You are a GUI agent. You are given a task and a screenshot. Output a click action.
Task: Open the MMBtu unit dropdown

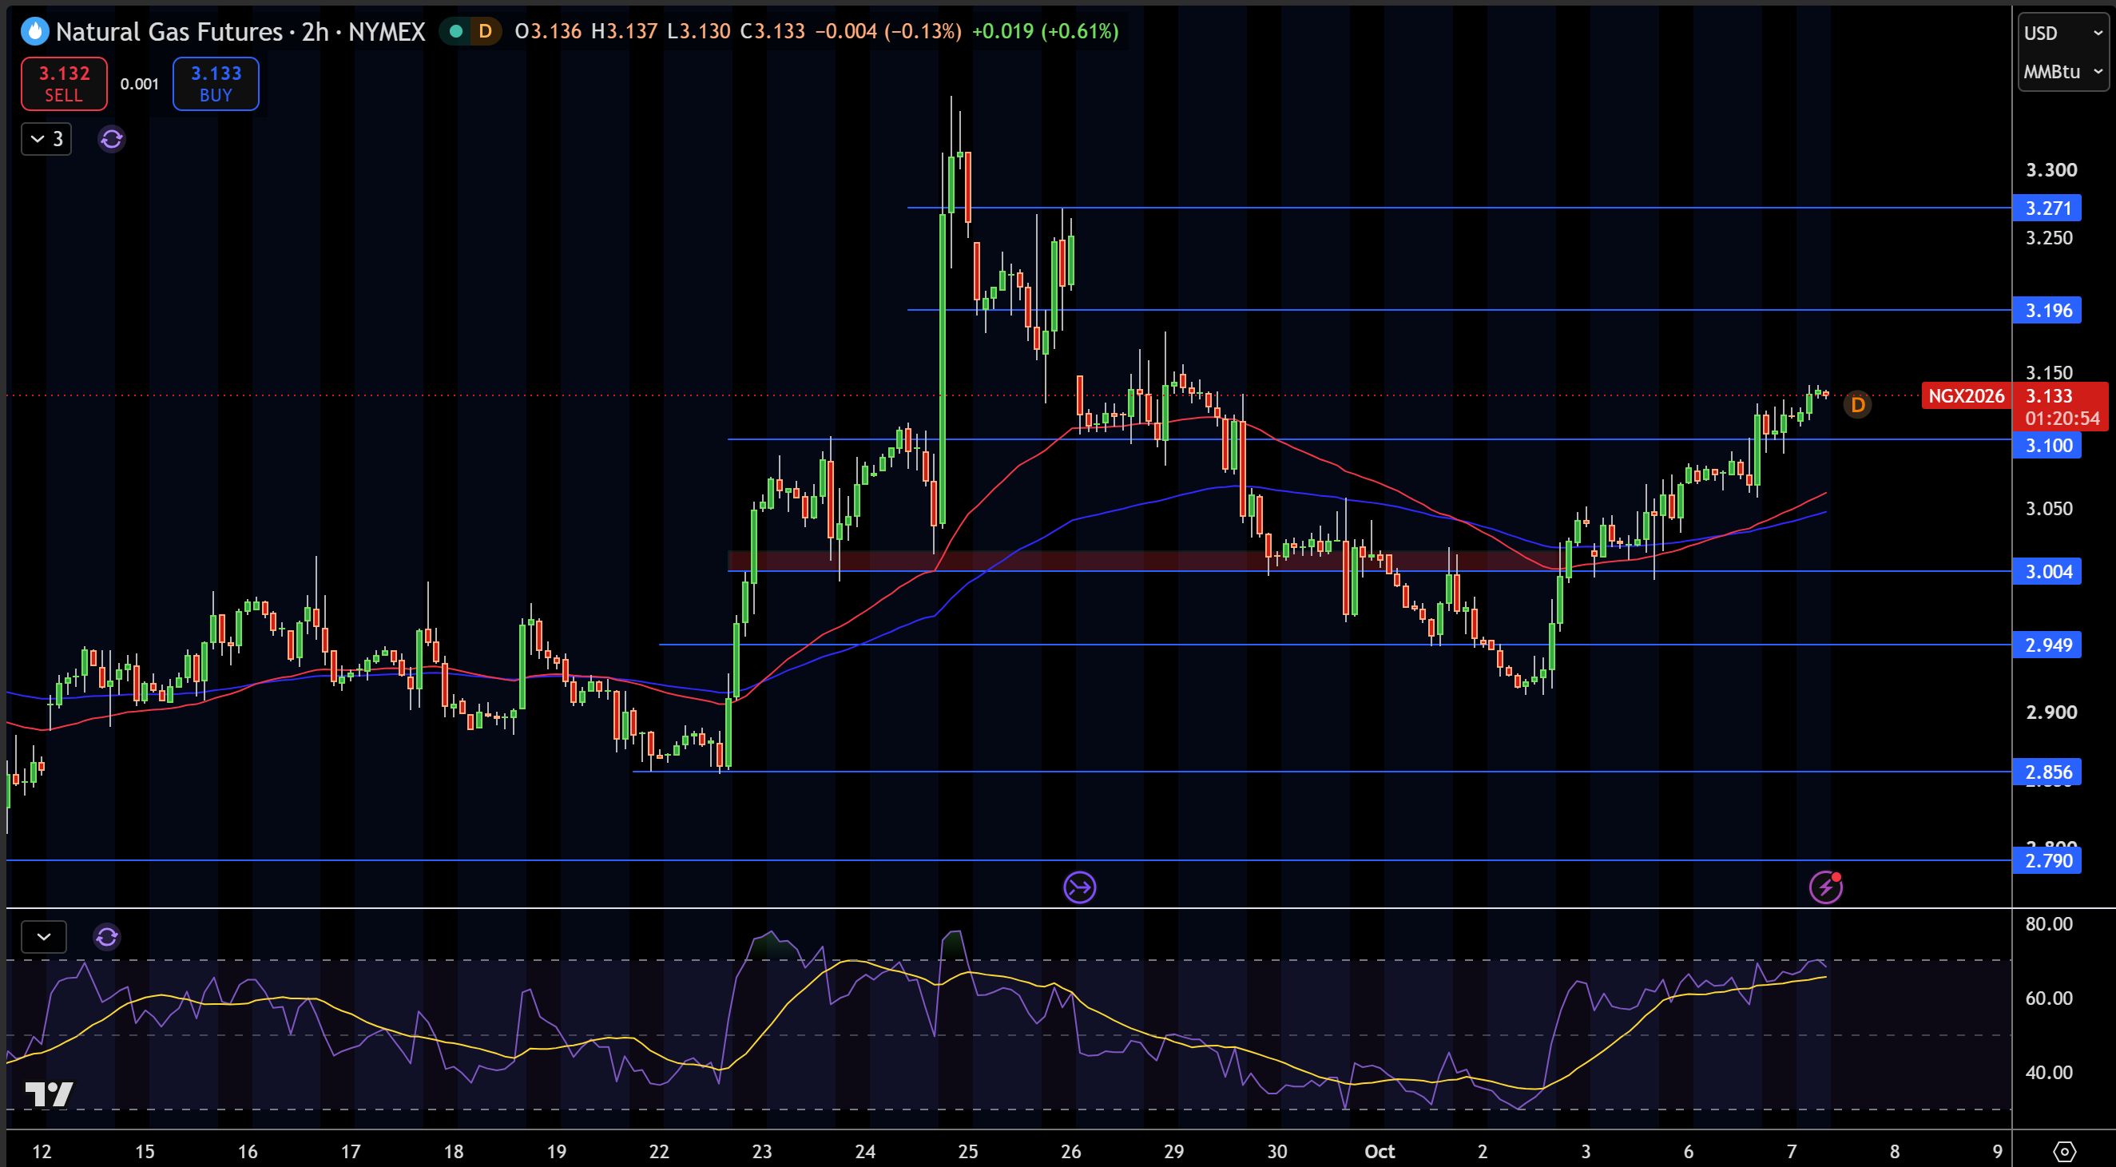pyautogui.click(x=2062, y=71)
